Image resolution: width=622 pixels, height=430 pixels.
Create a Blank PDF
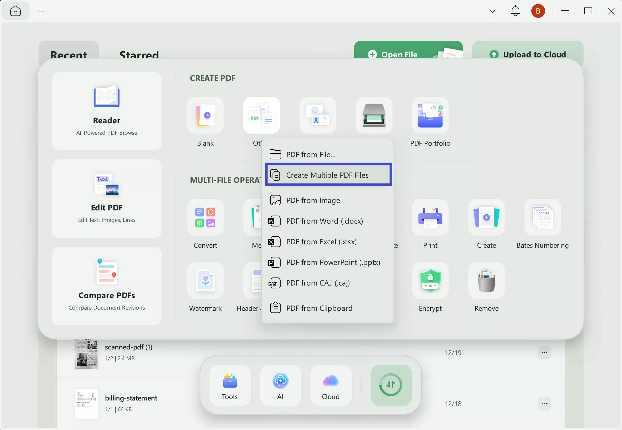pos(205,122)
